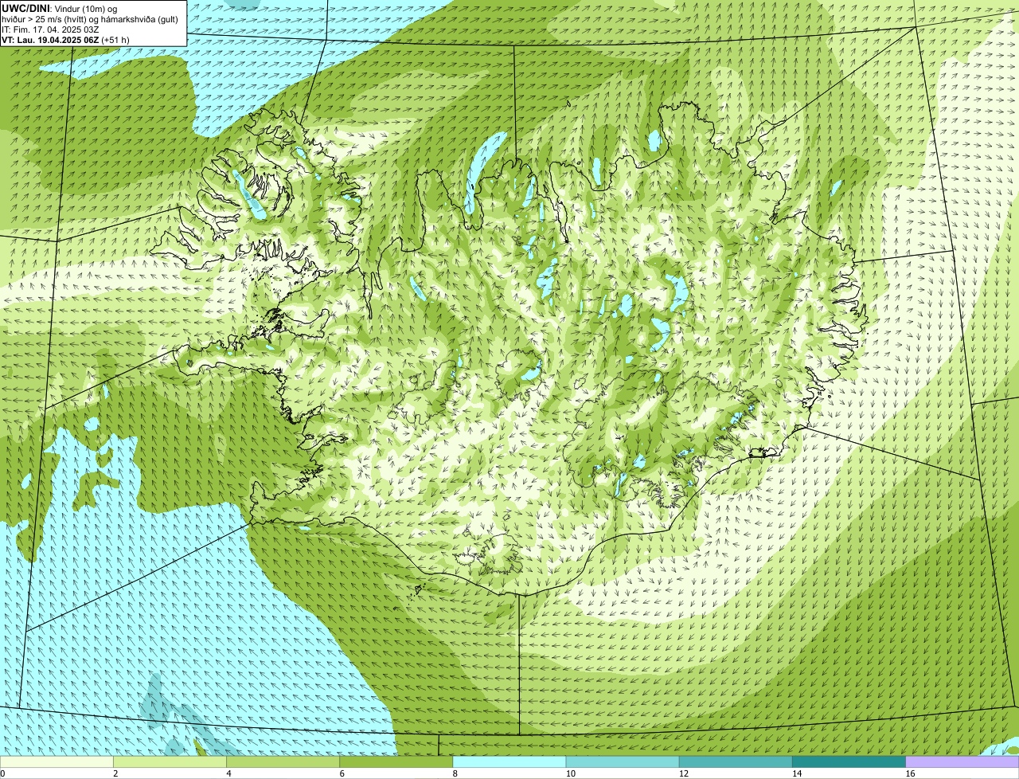Viewport: 1019px width, 779px height.
Task: Click the light green 2–4 m/s legend swatch
Action: [x=170, y=762]
